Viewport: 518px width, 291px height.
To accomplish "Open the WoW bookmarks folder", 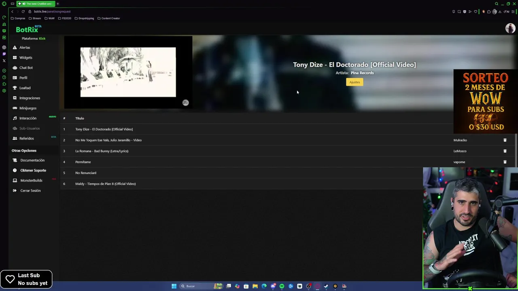I will [49, 18].
